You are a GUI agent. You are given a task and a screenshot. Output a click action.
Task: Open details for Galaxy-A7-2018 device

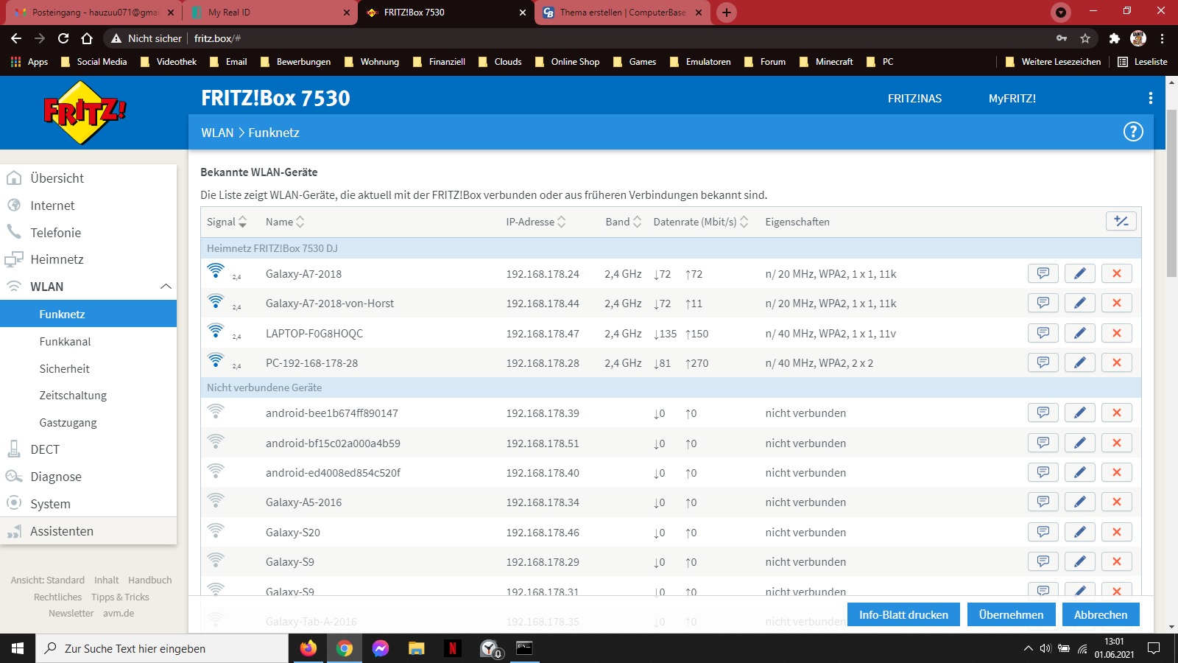coord(1043,273)
